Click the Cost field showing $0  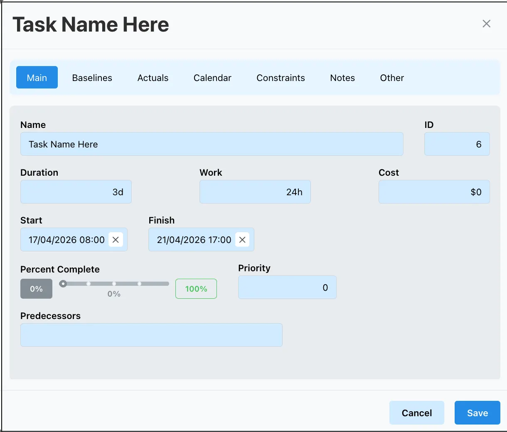(x=434, y=192)
